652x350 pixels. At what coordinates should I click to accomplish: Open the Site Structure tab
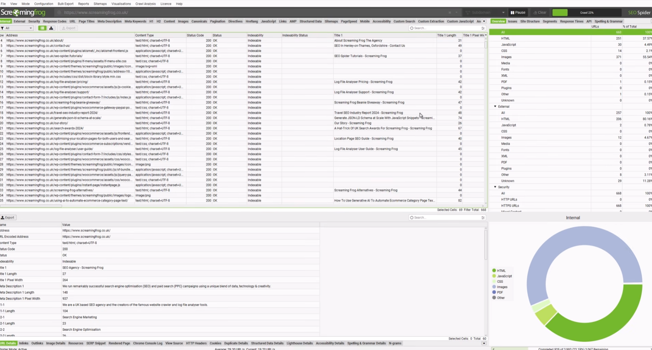[x=530, y=21]
